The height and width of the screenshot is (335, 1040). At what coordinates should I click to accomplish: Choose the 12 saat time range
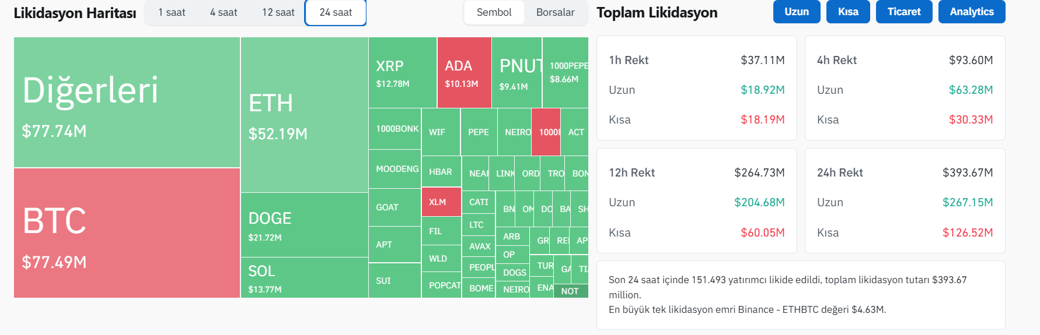[x=278, y=12]
